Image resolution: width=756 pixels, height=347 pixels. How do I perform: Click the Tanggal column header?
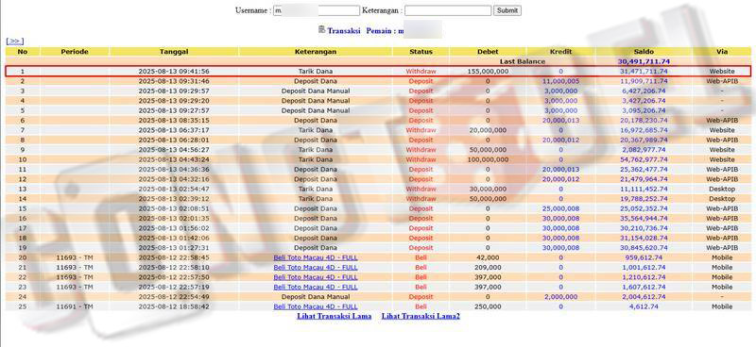174,52
